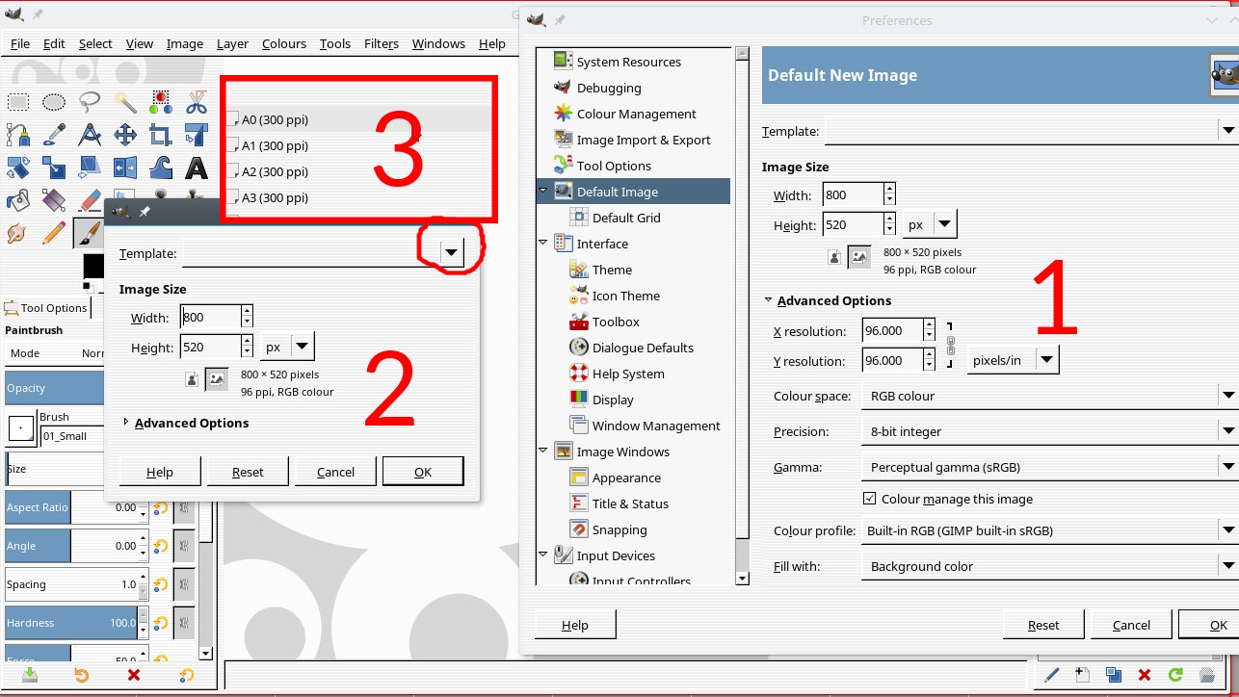This screenshot has width=1239, height=697.
Task: Select the Smudge finger tool
Action: click(x=18, y=234)
